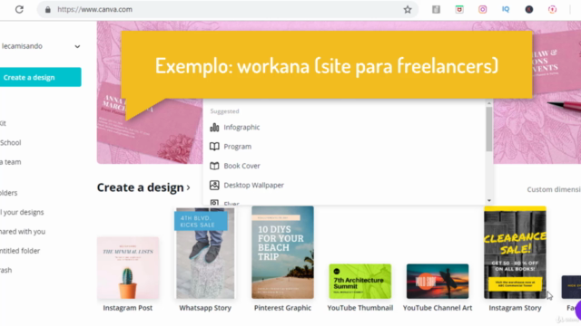581x326 pixels.
Task: Click the teal Create a design button
Action: tap(40, 77)
